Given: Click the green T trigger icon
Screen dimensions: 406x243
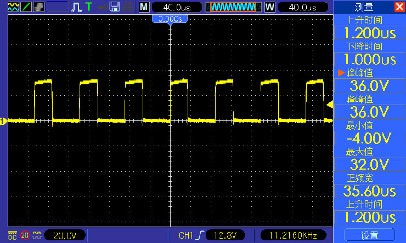Looking at the screenshot, I should (89, 7).
